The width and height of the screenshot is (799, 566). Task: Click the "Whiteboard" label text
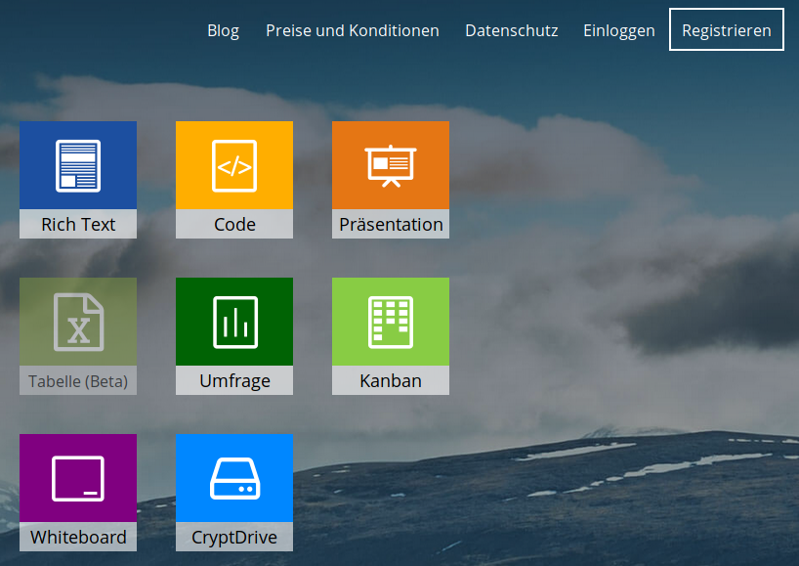78,537
